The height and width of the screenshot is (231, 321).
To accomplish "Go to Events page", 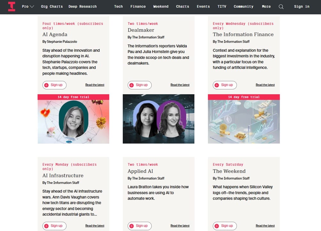I will tap(203, 6).
